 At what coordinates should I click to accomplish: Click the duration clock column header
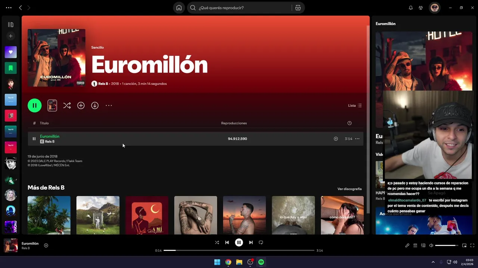pos(350,123)
